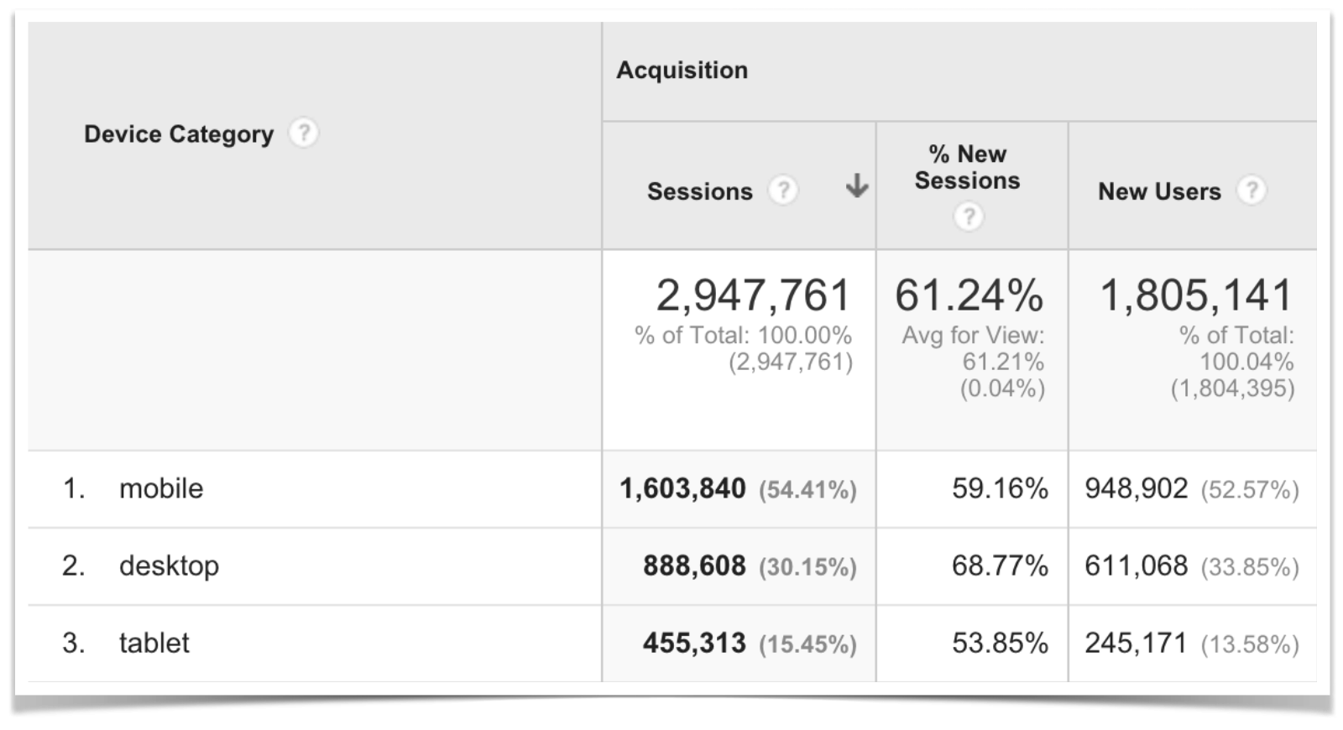Select the Acquisition section header
Viewport: 1343px width, 730px height.
pos(682,70)
